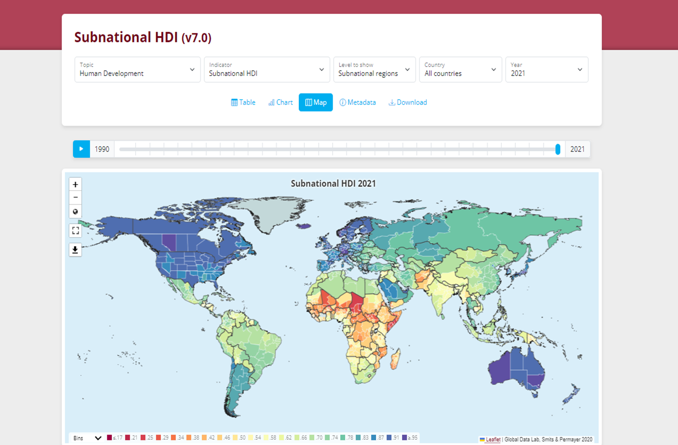Click the Subnational HDI (v7.0) page heading
The width and height of the screenshot is (678, 445).
coord(143,38)
